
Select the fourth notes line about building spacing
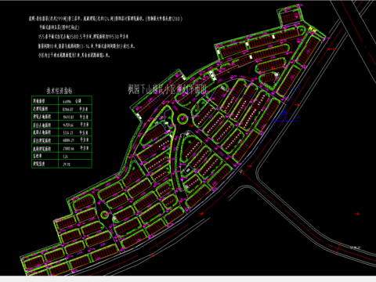point(86,46)
